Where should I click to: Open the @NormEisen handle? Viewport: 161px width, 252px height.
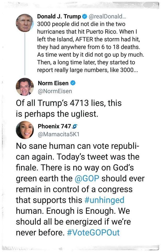point(55,91)
